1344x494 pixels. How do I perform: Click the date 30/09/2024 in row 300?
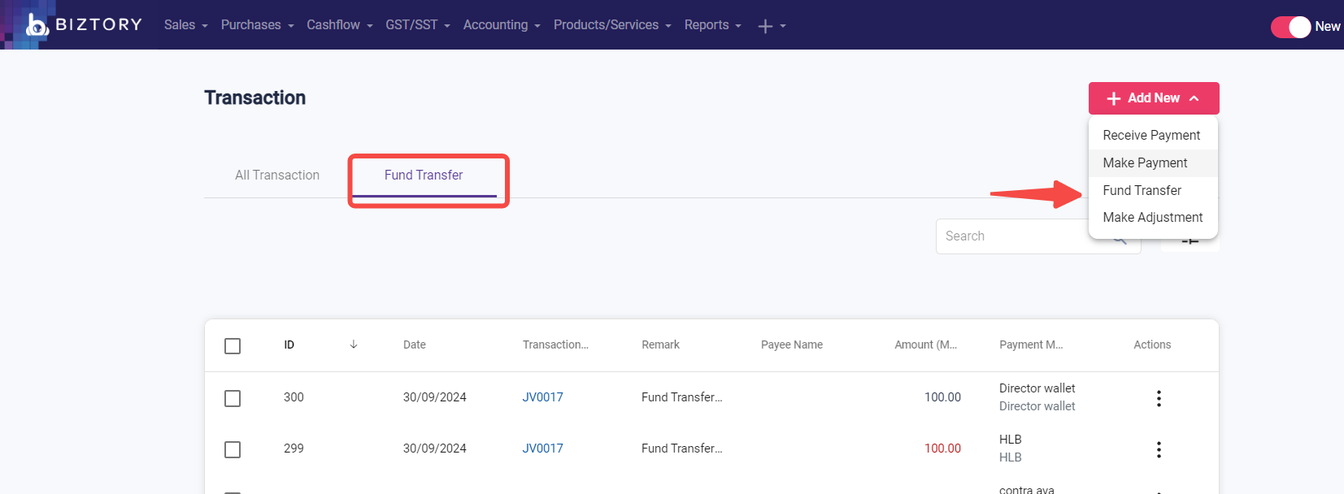tap(435, 397)
